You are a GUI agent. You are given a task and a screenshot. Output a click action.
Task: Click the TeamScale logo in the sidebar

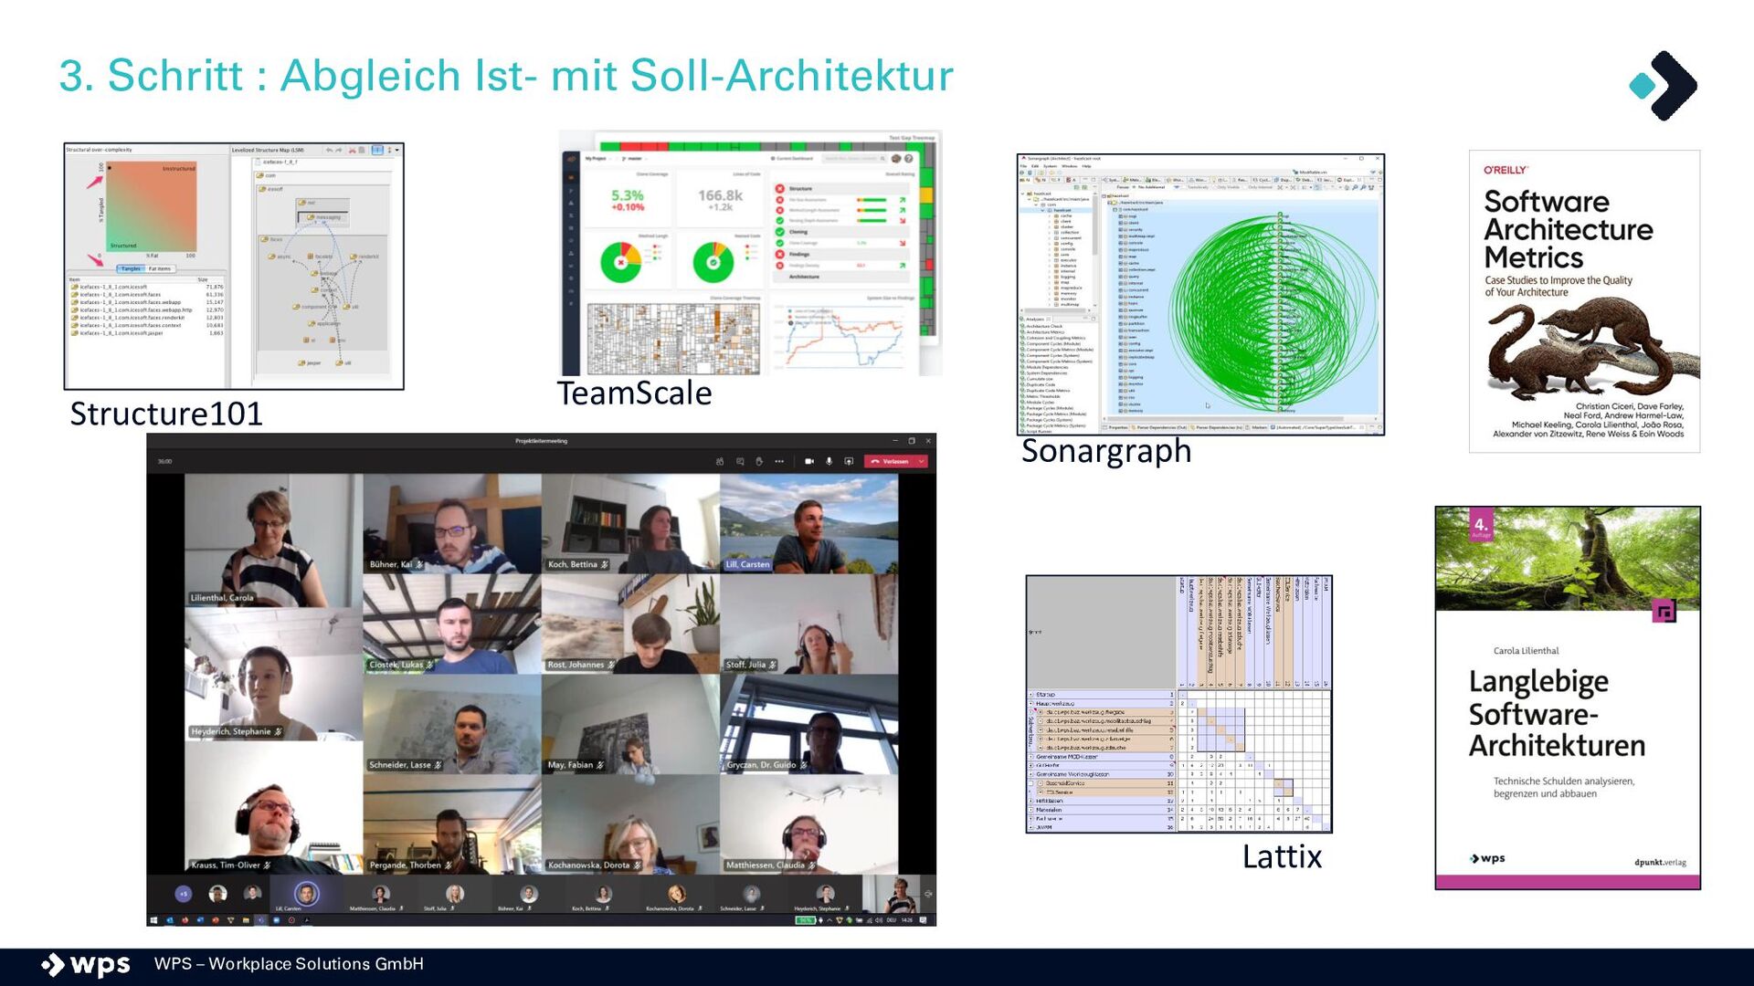[572, 160]
